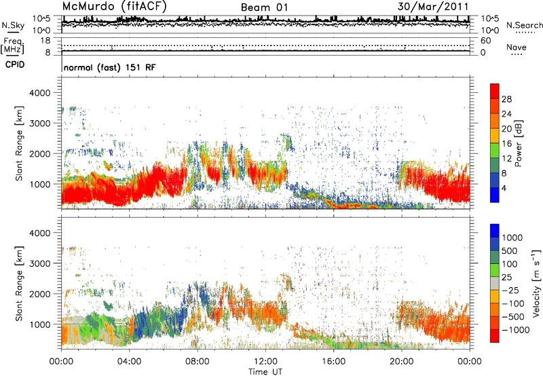Click the '24' power color bar label
Viewport: 543px width, 376px height.
point(506,114)
